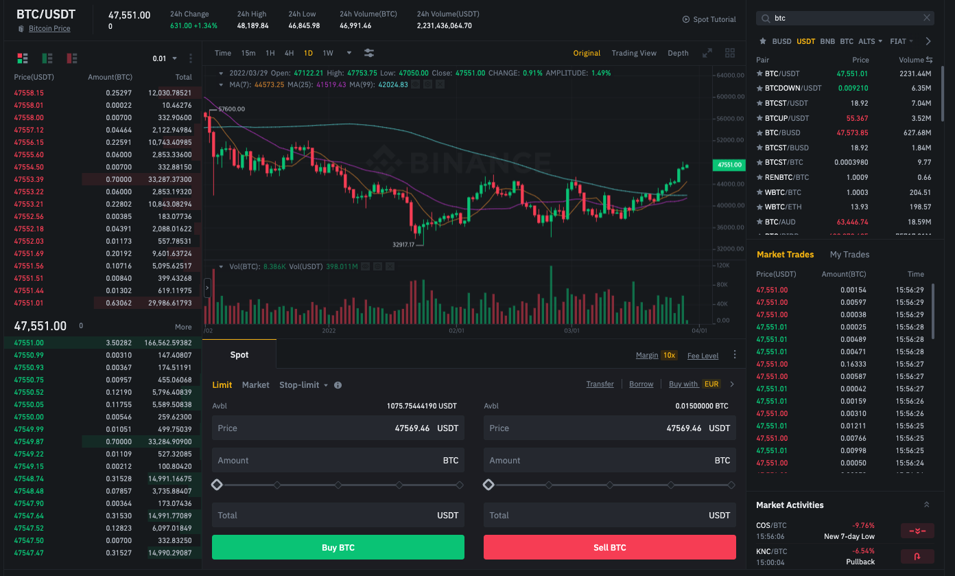Click the green Buy BTC button
955x576 pixels.
pos(338,547)
